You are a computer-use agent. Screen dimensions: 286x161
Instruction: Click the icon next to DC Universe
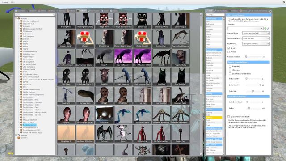pos(21,31)
